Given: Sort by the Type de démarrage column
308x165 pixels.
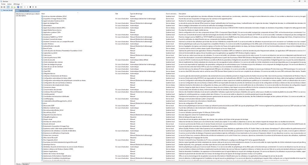Looking at the screenshot, I should click(x=136, y=14).
